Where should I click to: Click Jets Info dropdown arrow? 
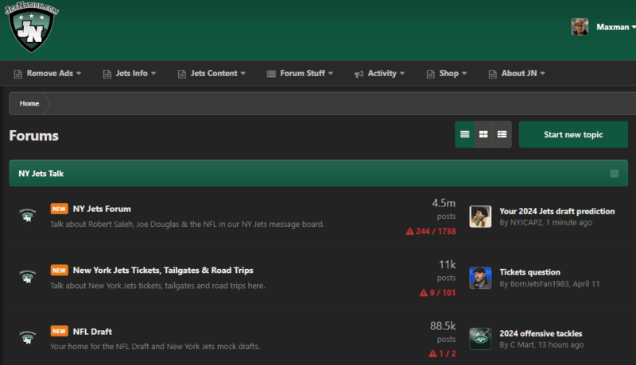point(153,74)
